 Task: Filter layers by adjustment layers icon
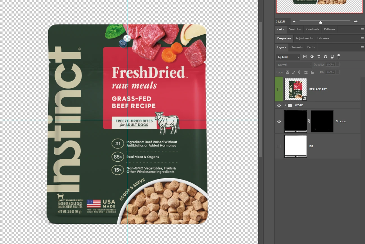[x=312, y=57]
